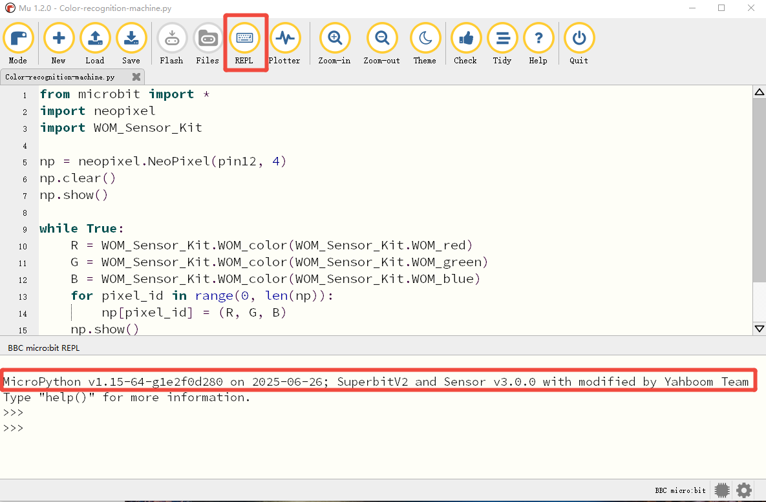Click the editor scrollbar down arrow
The width and height of the screenshot is (766, 502).
click(x=759, y=329)
